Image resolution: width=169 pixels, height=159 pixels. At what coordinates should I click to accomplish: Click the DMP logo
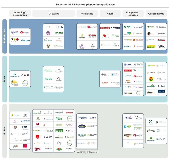coord(128,126)
